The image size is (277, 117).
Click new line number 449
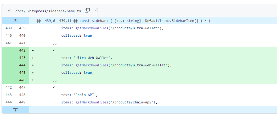click(x=22, y=102)
